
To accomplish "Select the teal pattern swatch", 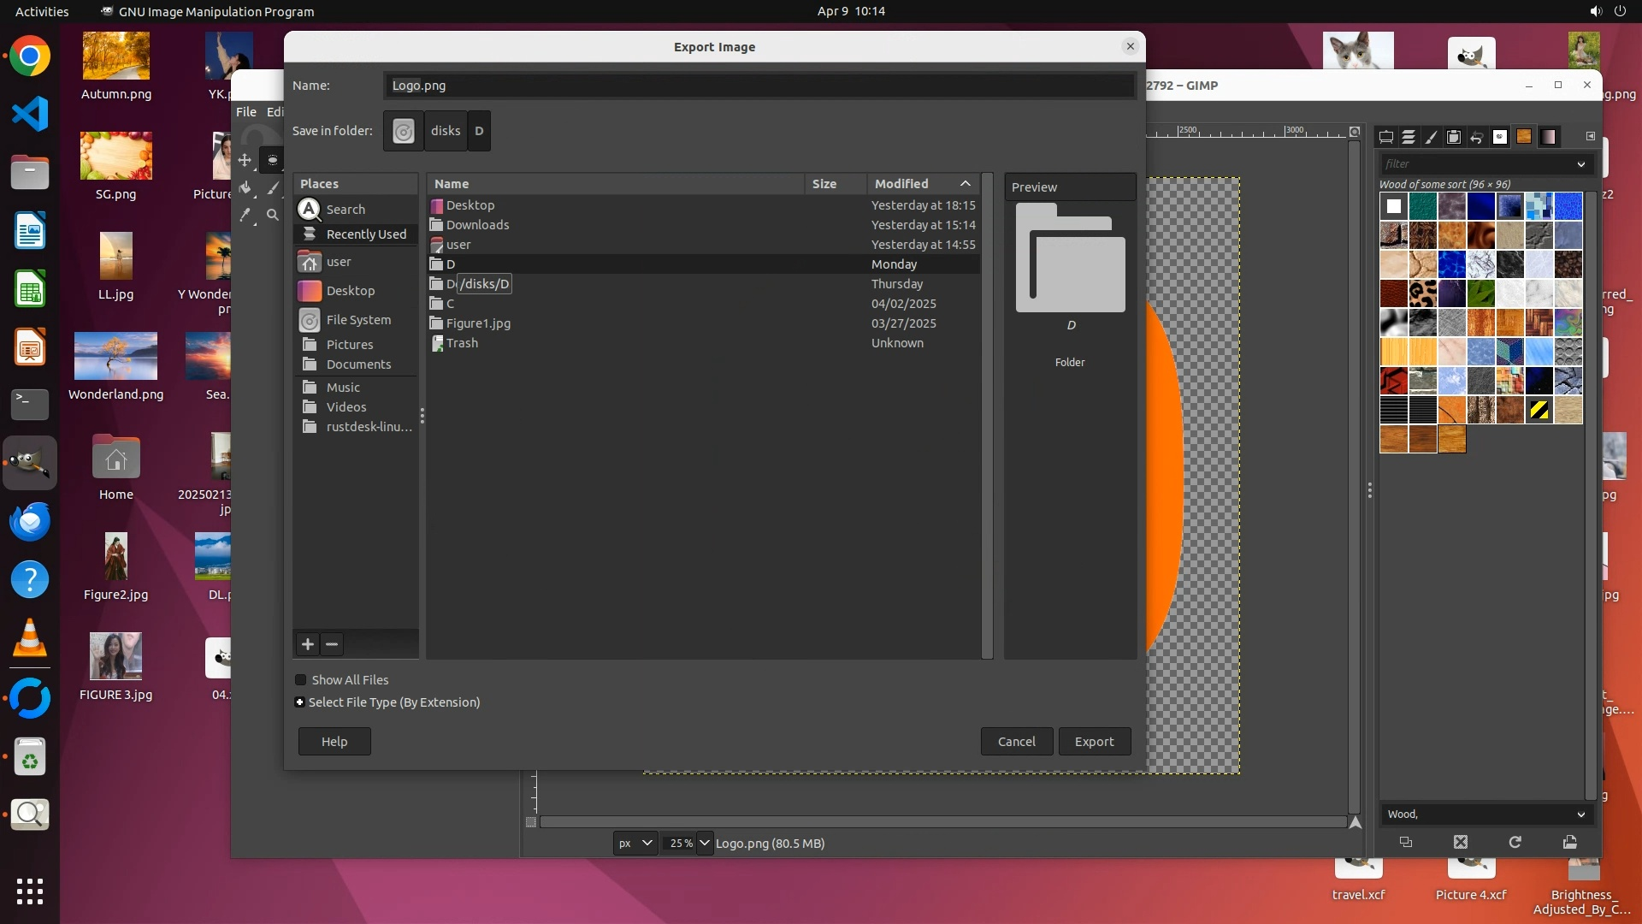I will click(1422, 206).
